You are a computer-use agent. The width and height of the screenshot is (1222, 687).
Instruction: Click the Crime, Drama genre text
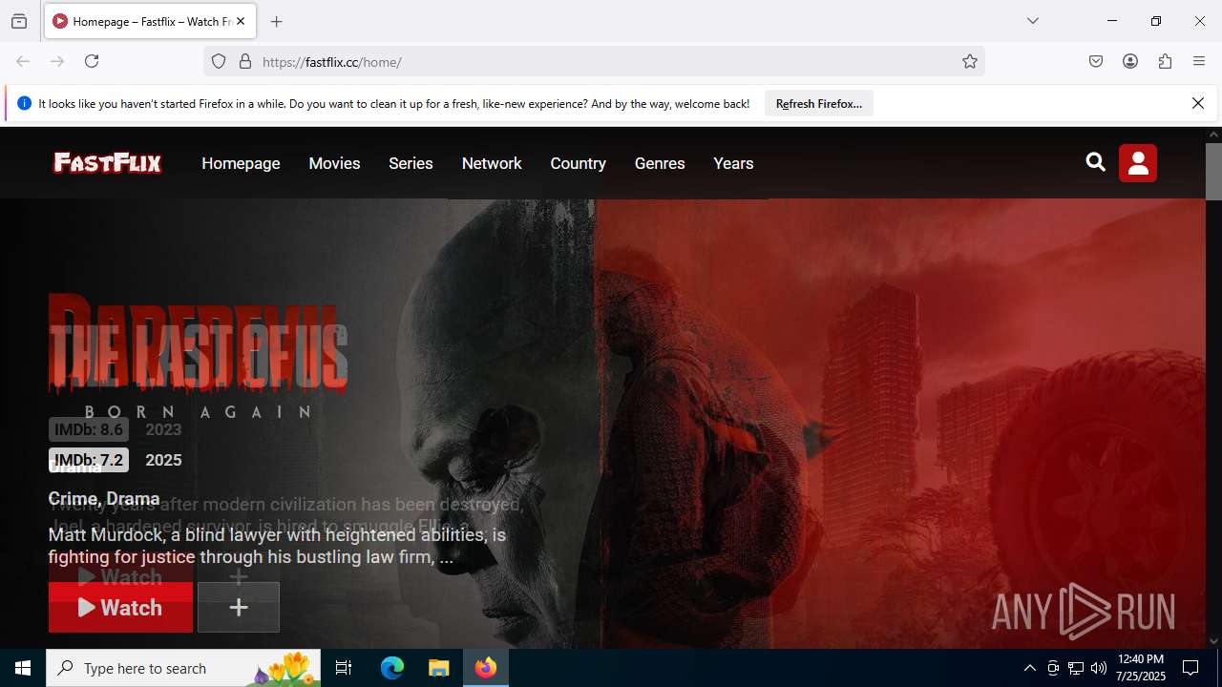pyautogui.click(x=104, y=499)
